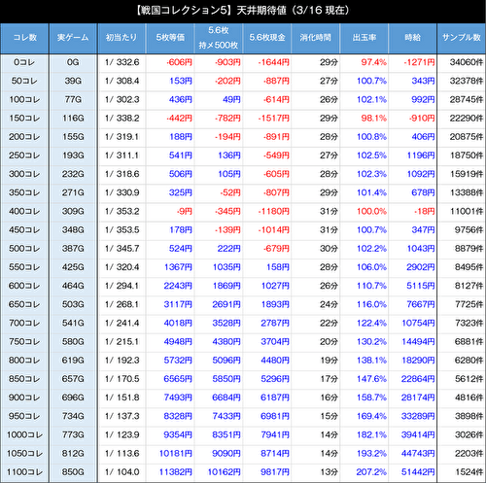Click the 消化時間 column header
The height and width of the screenshot is (483, 486).
point(316,38)
